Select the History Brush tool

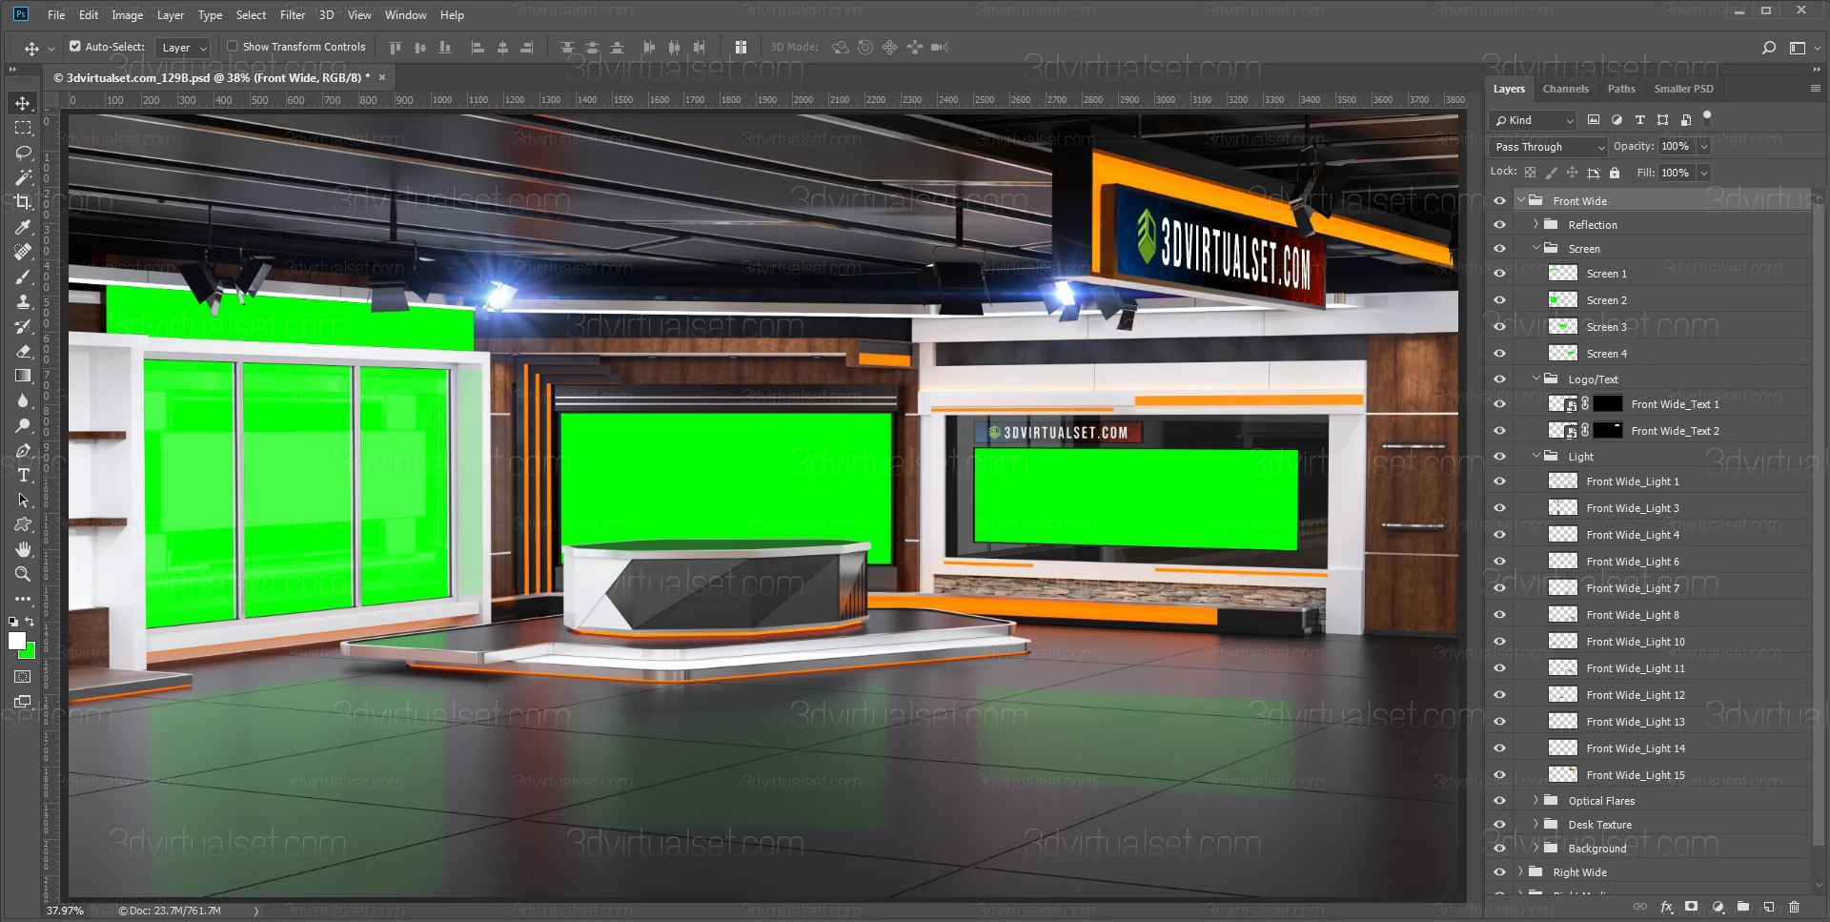(23, 326)
